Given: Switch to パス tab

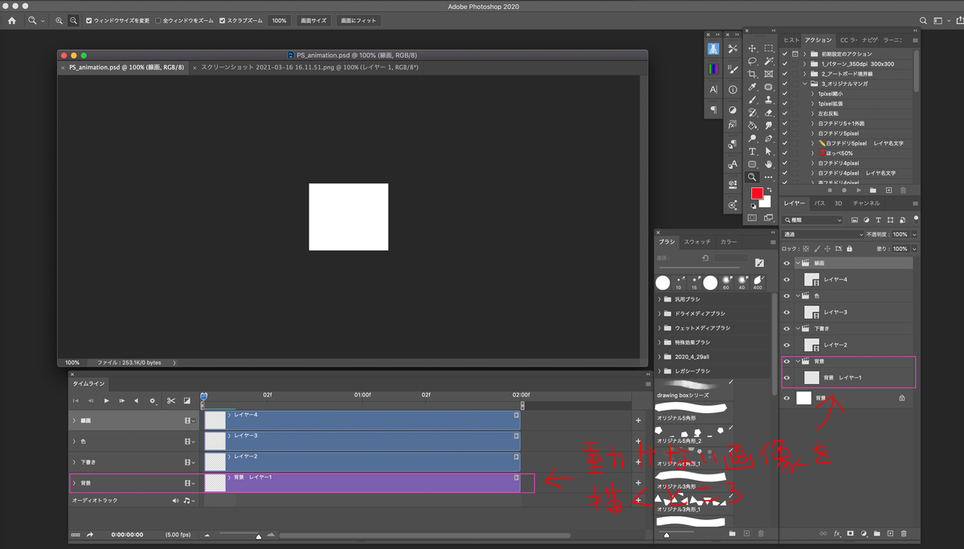Looking at the screenshot, I should [x=819, y=203].
